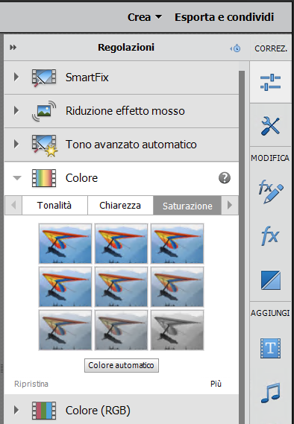Collapse the Colore section
The width and height of the screenshot is (294, 424).
[x=17, y=178]
